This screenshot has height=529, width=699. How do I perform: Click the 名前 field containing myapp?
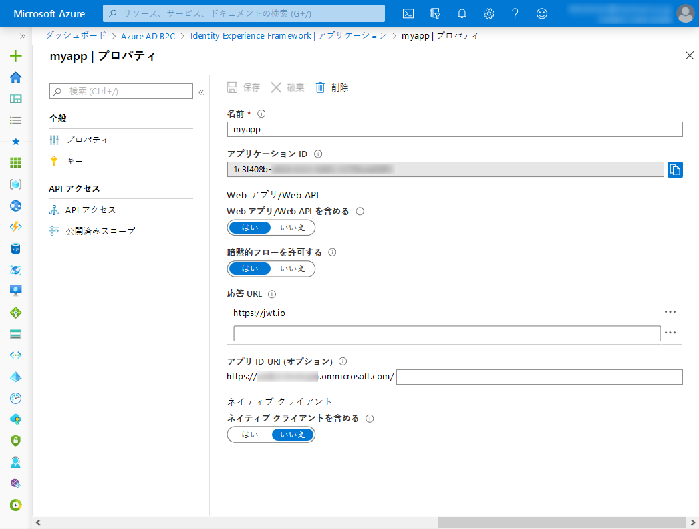[454, 129]
